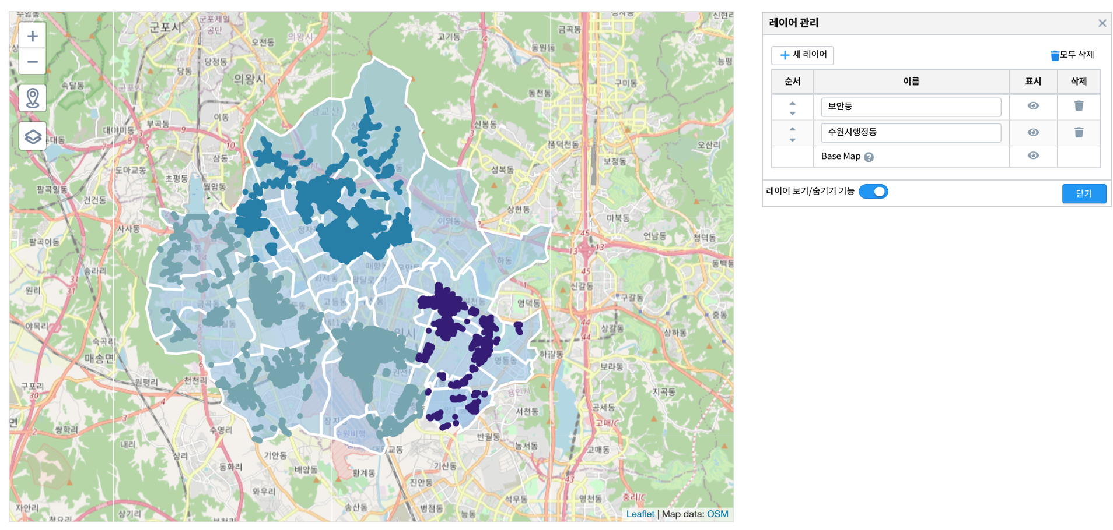Click the 의왕시 label on map

250,79
